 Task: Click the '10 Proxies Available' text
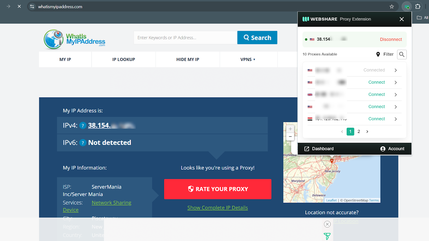click(x=320, y=54)
